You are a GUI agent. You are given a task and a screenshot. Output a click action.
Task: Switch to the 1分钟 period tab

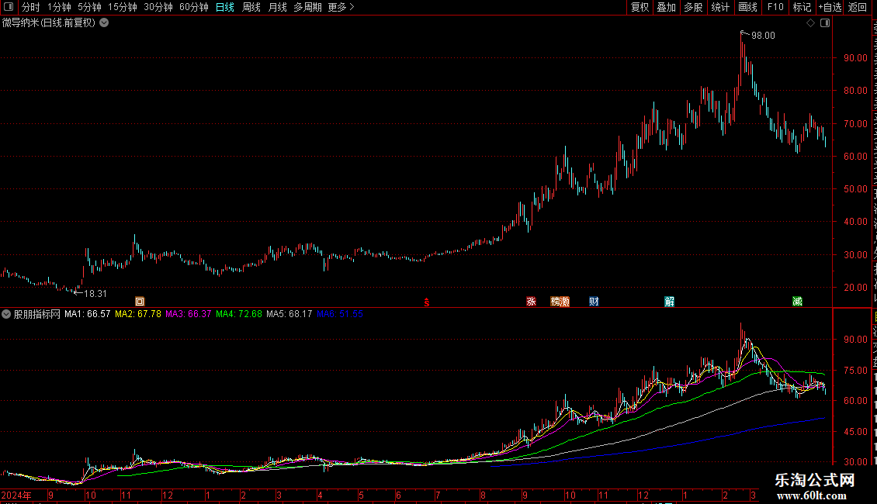click(59, 7)
